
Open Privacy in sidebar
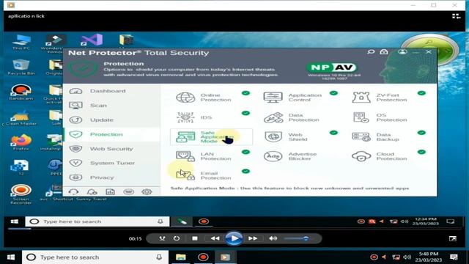pyautogui.click(x=111, y=177)
